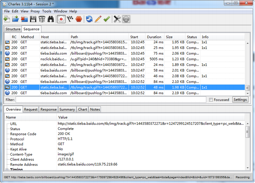Viewport: 255px width, 183px height.
Task: Toggle the red Record button
Action: 61,19
